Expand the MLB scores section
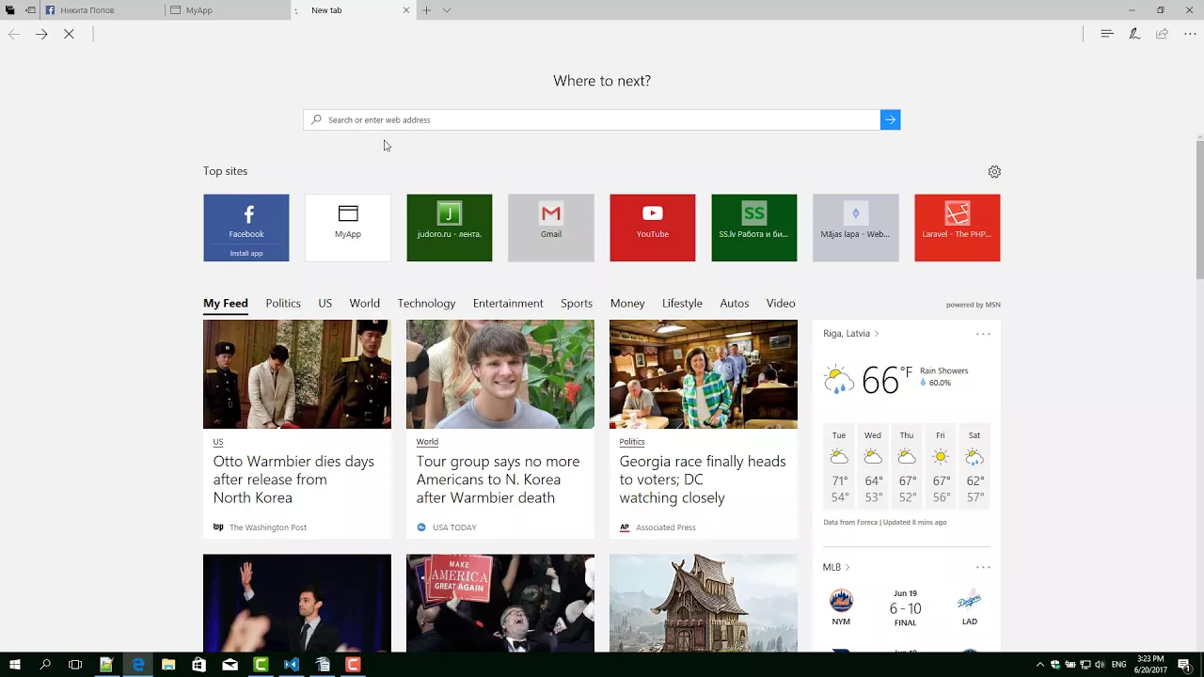1204x677 pixels. (836, 568)
